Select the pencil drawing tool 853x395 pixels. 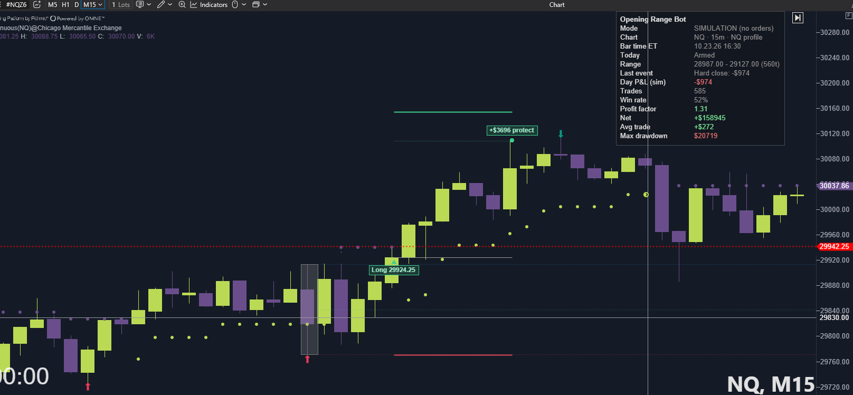click(161, 4)
